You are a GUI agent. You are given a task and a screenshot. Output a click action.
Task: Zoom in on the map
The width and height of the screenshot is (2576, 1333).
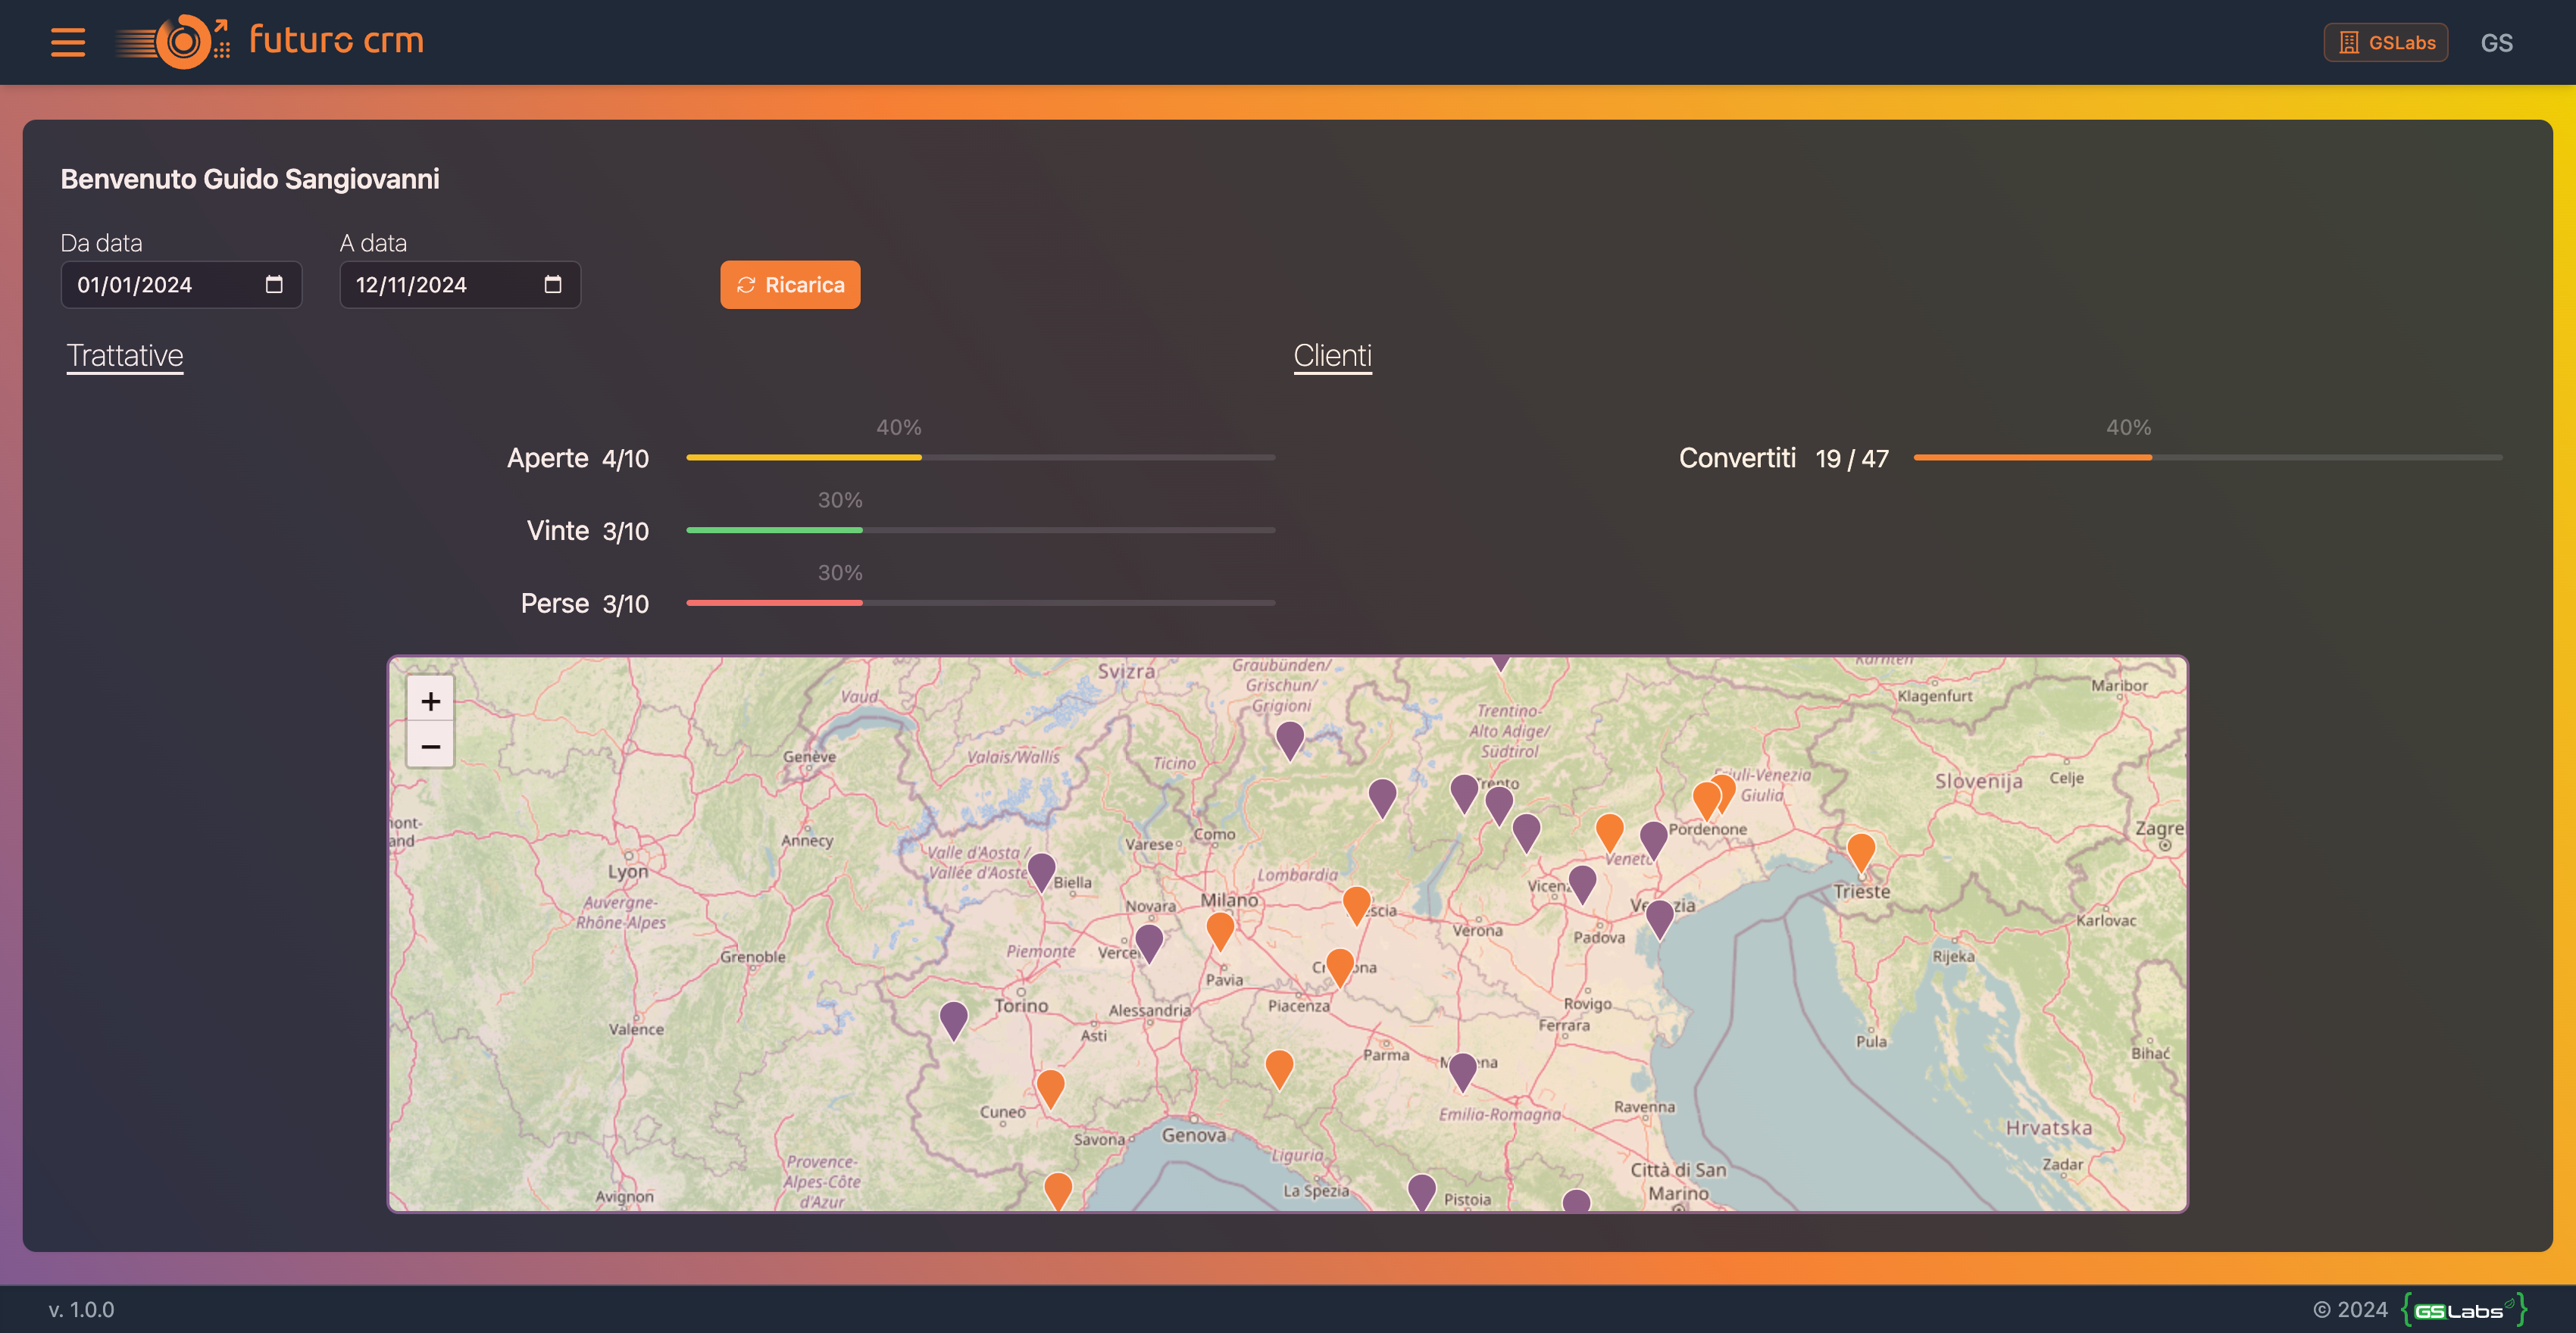[x=430, y=700]
